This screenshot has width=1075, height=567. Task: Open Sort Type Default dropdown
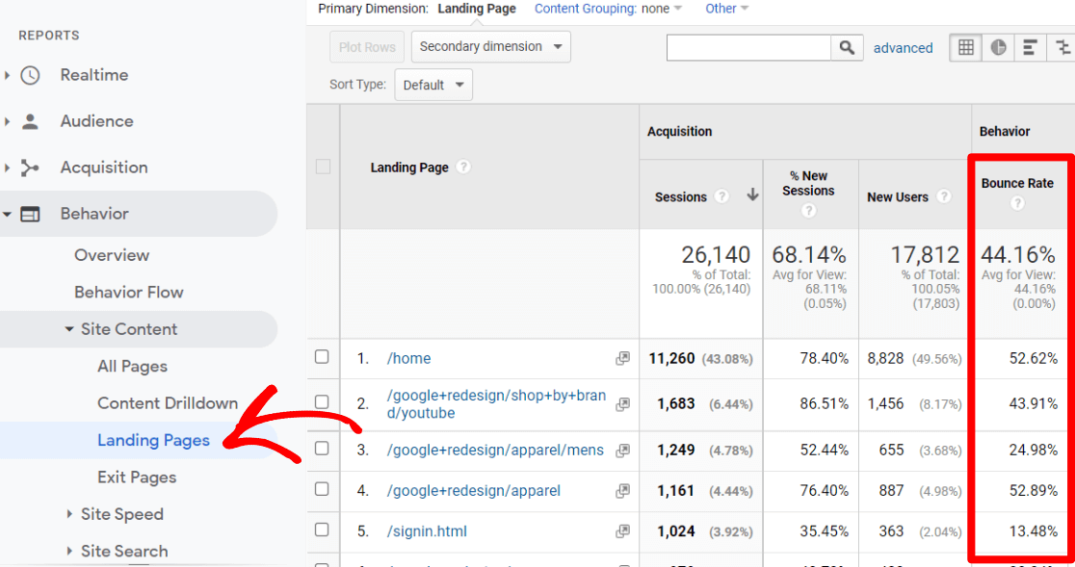(433, 85)
